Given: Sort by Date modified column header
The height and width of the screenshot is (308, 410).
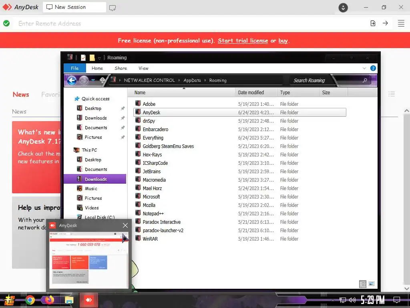Looking at the screenshot, I should (x=256, y=93).
